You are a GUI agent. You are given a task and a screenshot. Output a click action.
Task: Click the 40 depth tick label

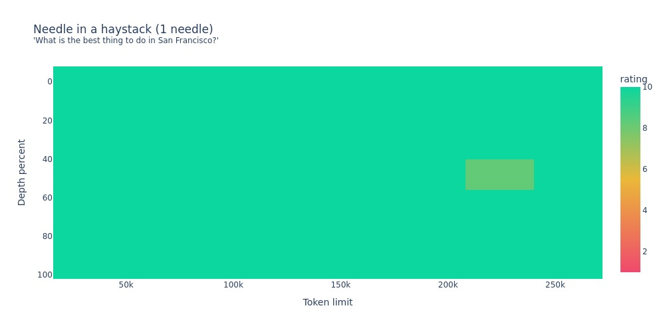[x=47, y=159]
